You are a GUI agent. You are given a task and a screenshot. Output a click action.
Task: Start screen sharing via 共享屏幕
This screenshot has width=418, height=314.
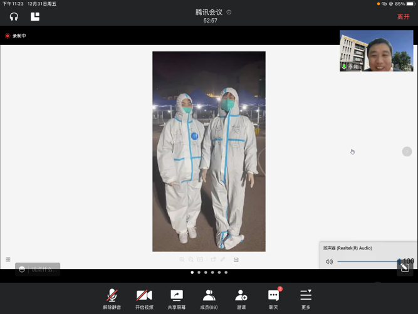tap(177, 299)
